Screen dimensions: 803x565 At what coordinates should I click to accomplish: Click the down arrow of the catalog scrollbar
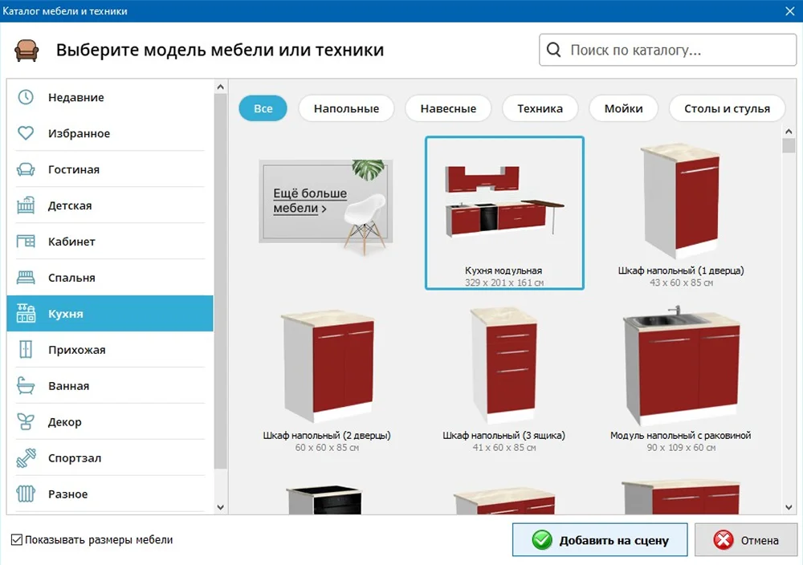pyautogui.click(x=788, y=506)
